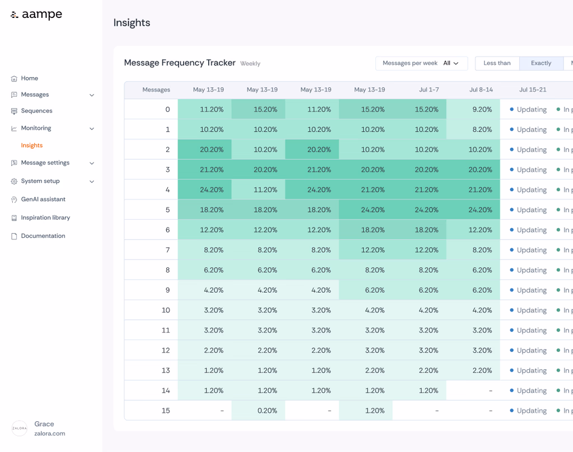Viewport: 573px width, 452px height.
Task: Click the Weekly label beside the title
Action: tap(250, 64)
